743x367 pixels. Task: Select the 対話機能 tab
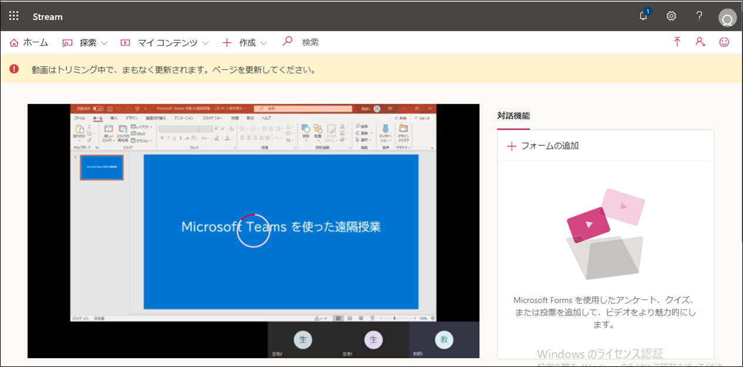coord(514,116)
